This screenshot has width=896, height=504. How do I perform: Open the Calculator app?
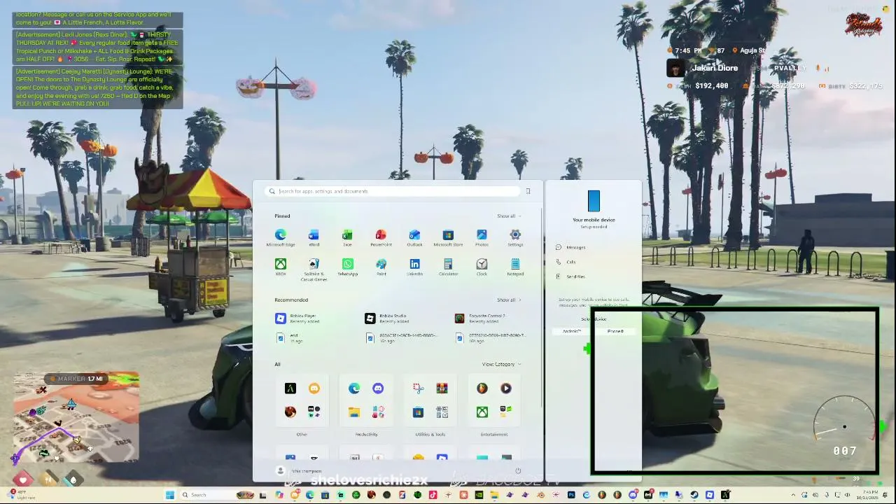[x=448, y=267]
